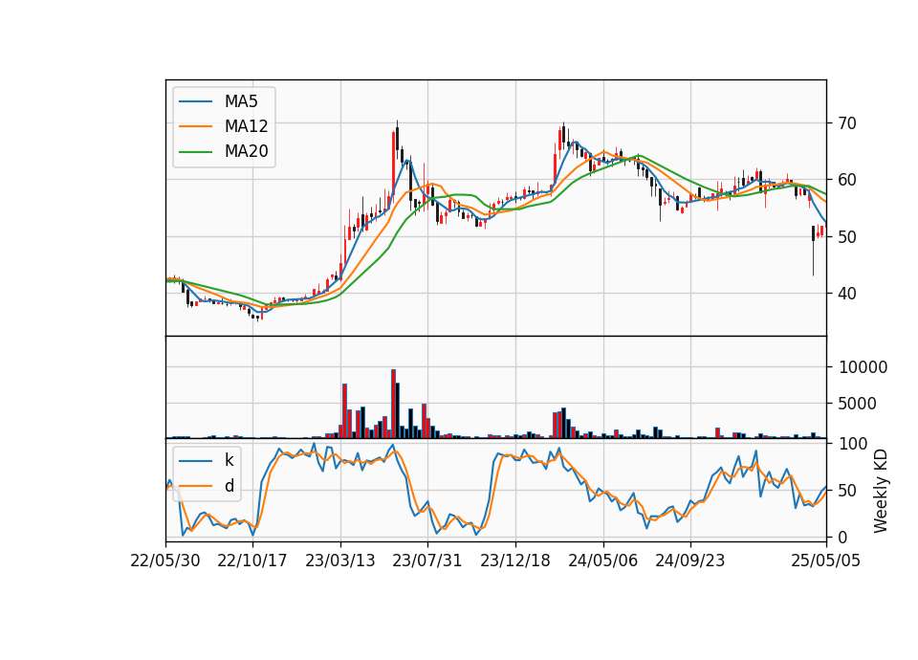Click the tallest red volume bar
Screen dimensions: 918x660
click(393, 404)
